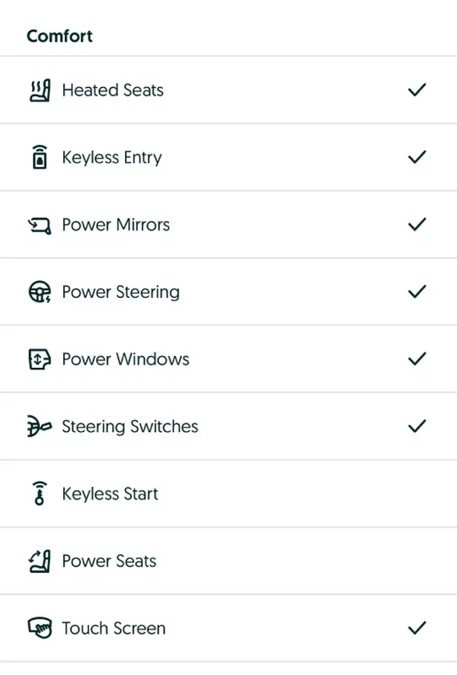Uncheck the Touch Screen checkmark
Screen dimensions: 457x675
coord(417,628)
